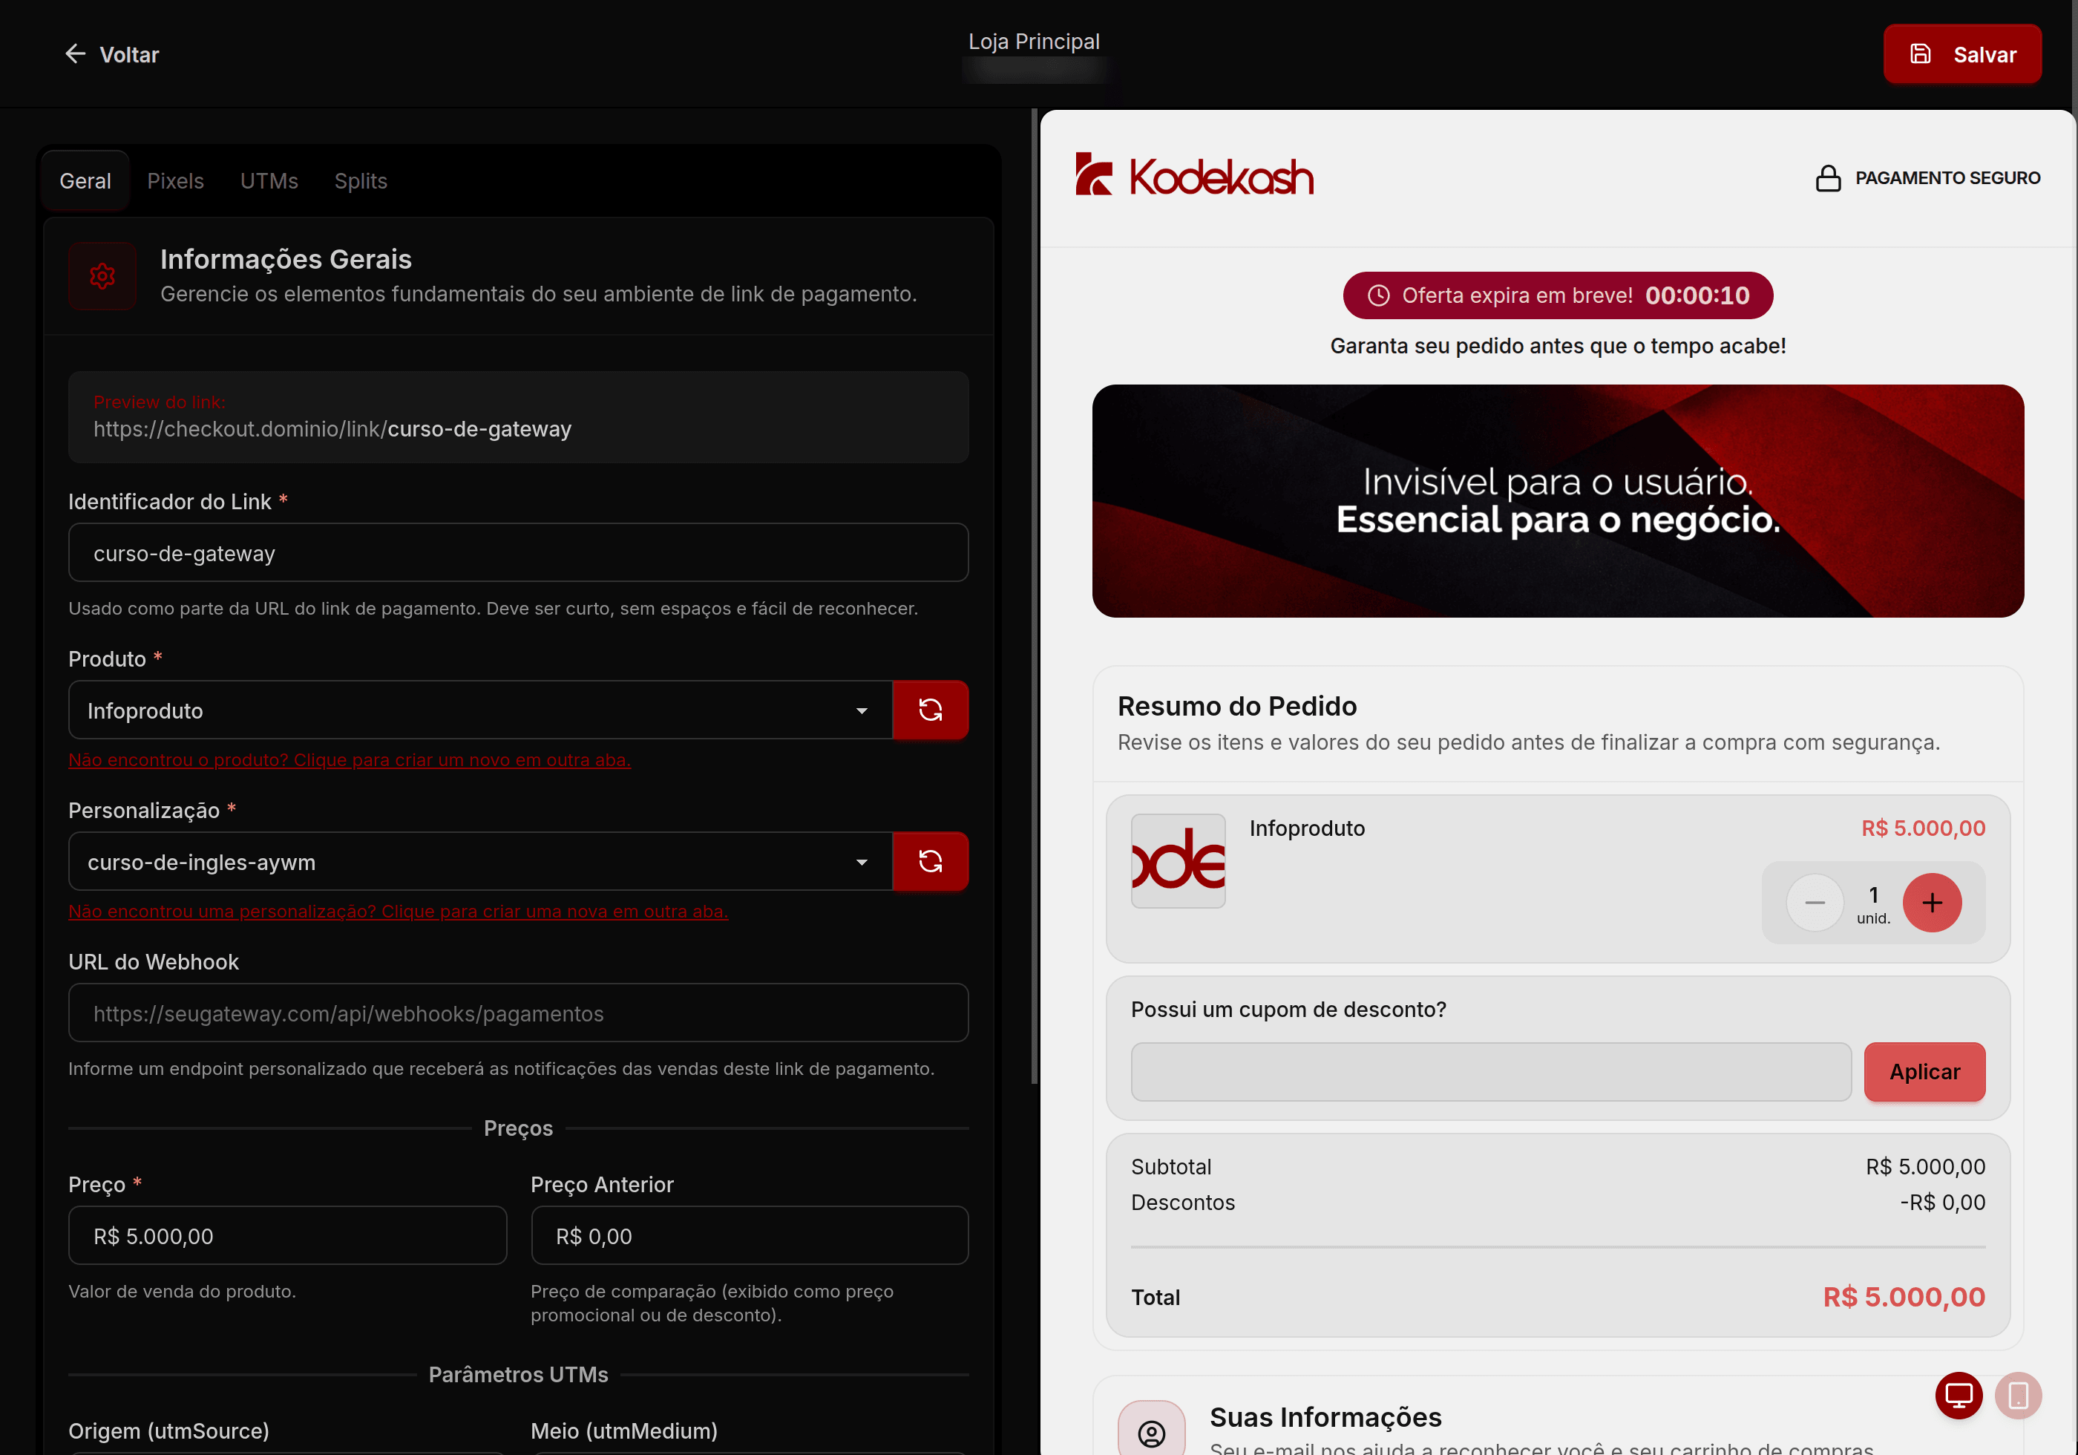Switch to the UTMs tab
The width and height of the screenshot is (2078, 1455).
(x=269, y=181)
